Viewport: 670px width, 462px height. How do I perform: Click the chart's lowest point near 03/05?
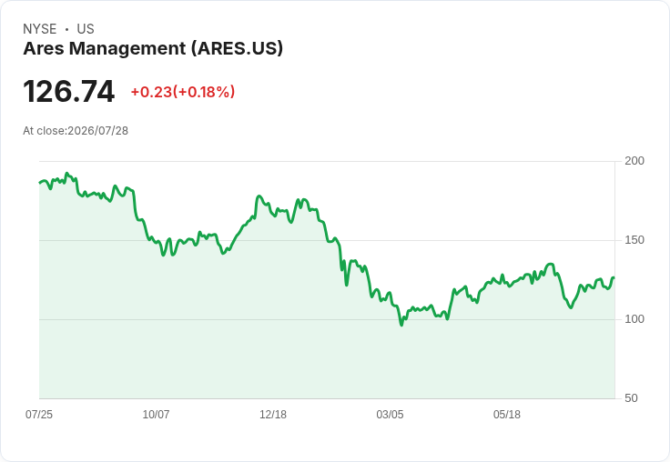(x=401, y=325)
